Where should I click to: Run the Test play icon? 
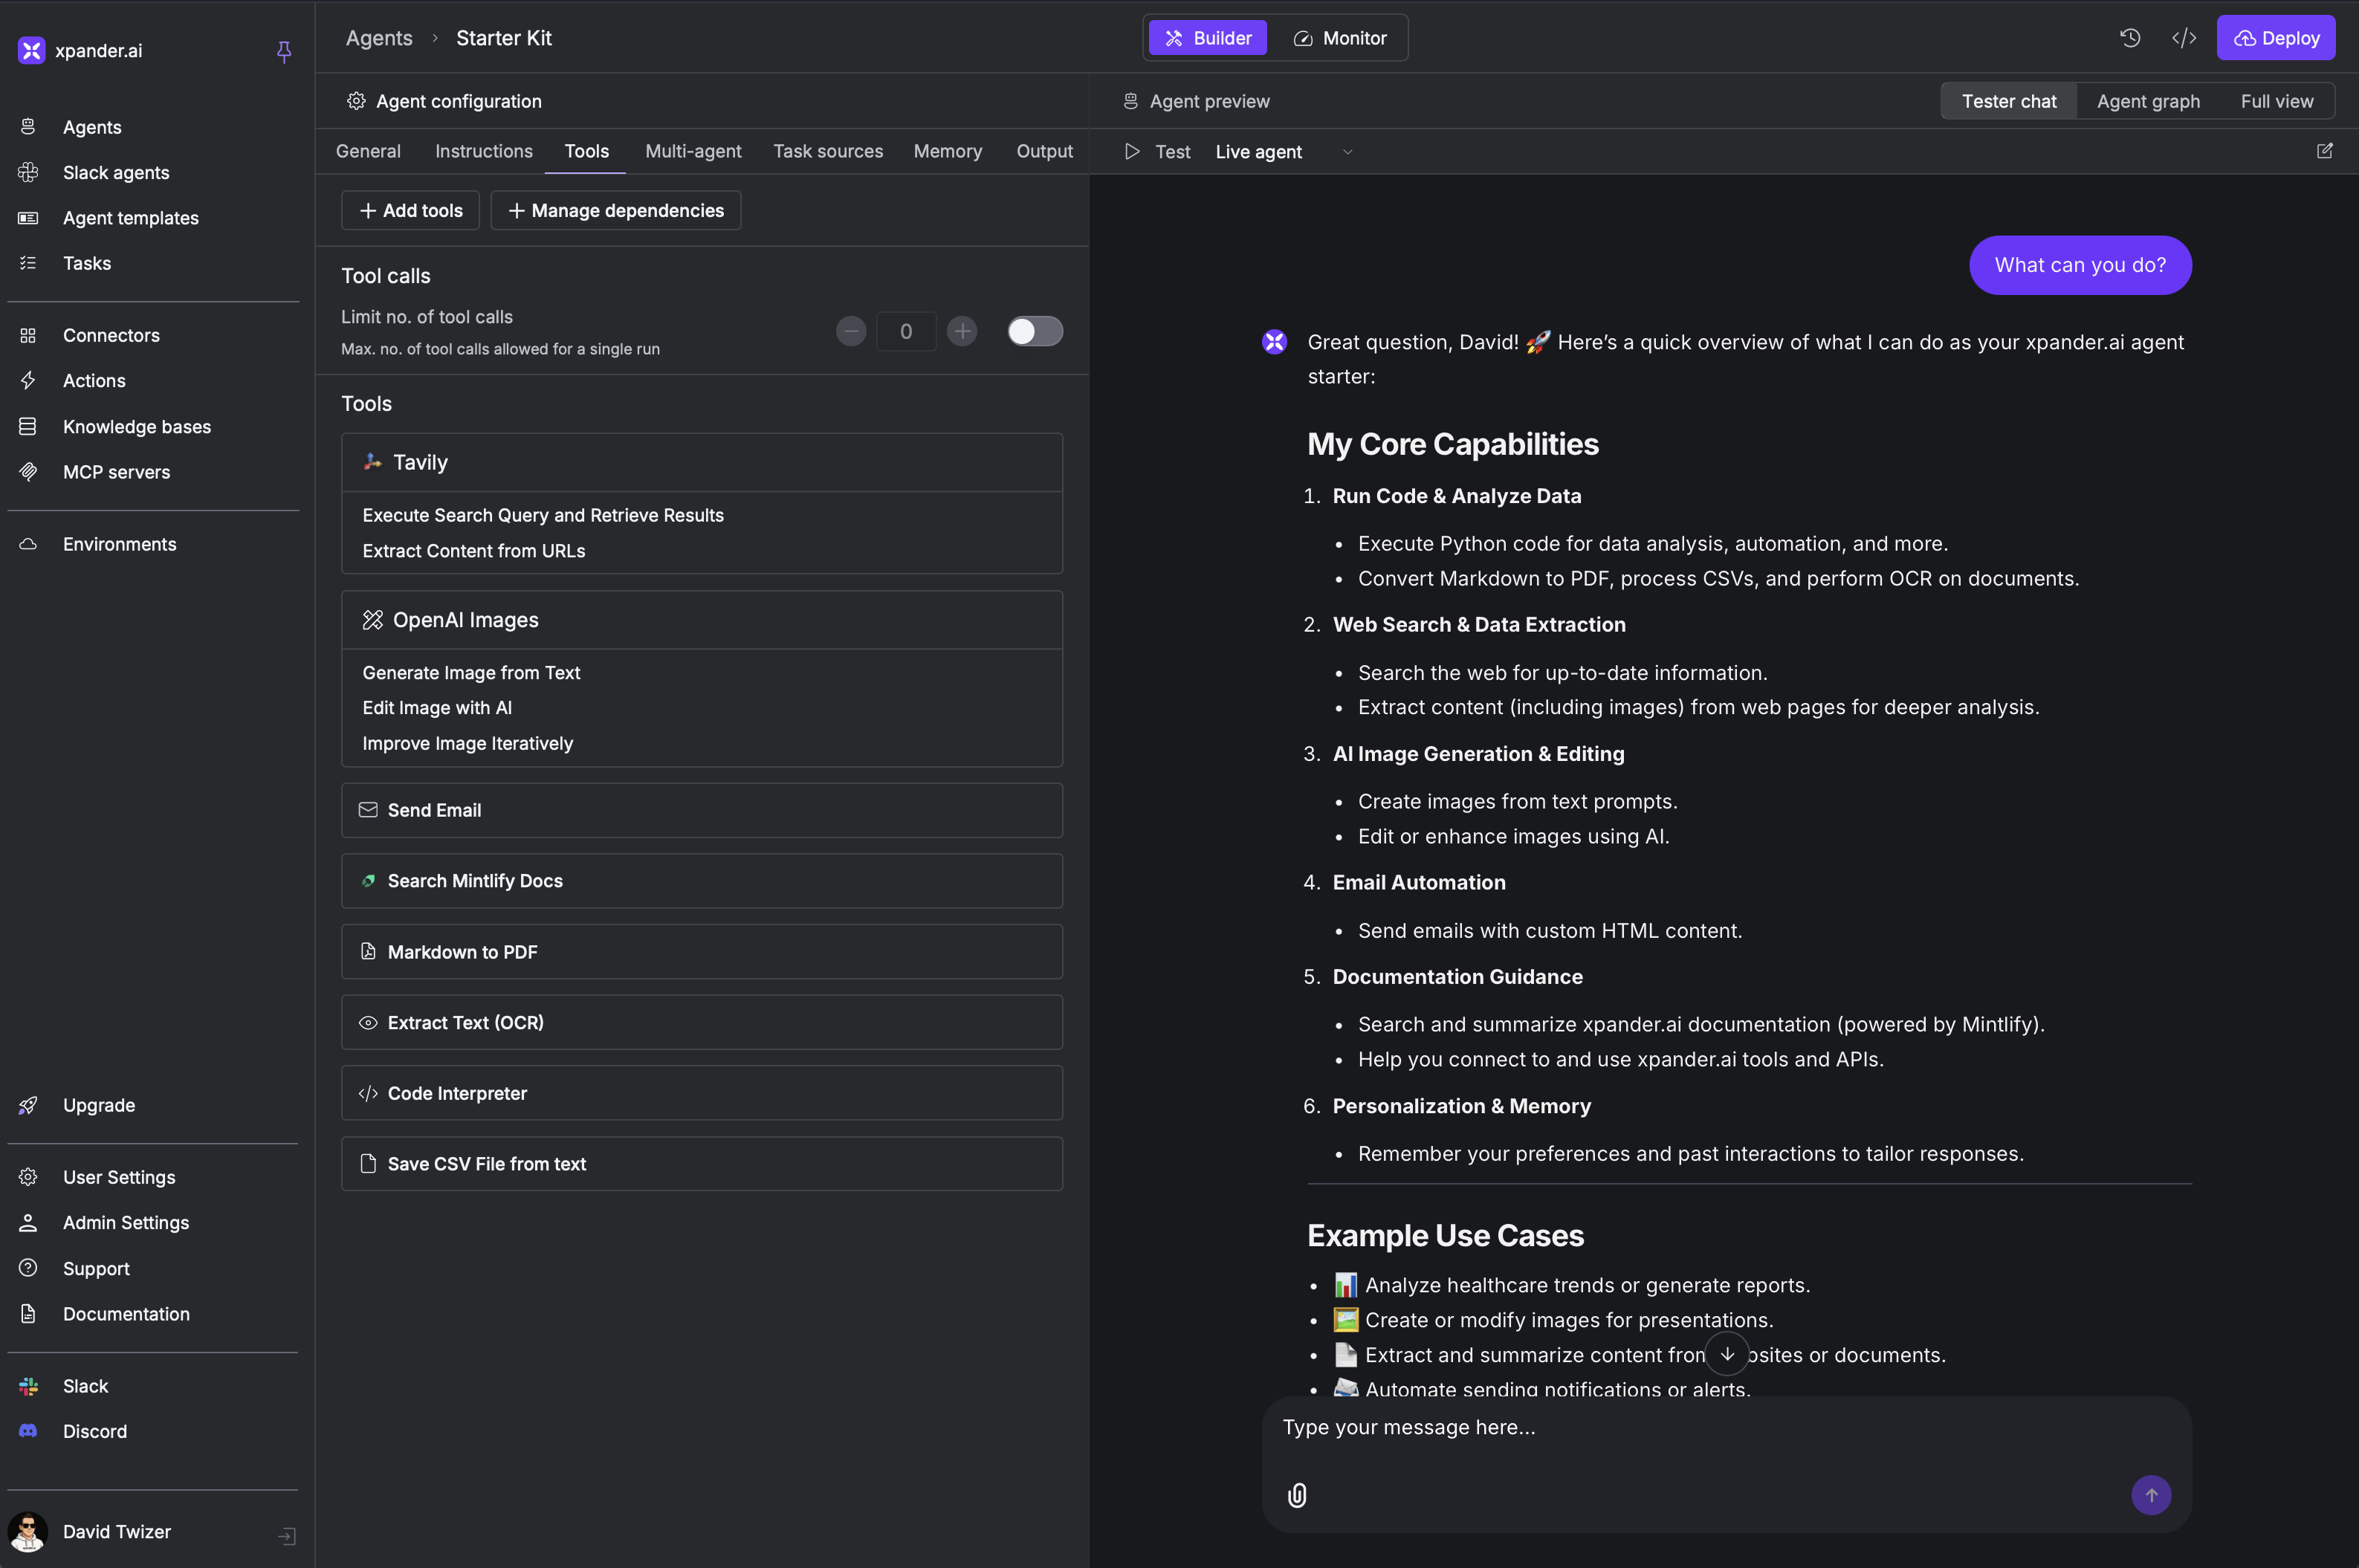(1132, 152)
